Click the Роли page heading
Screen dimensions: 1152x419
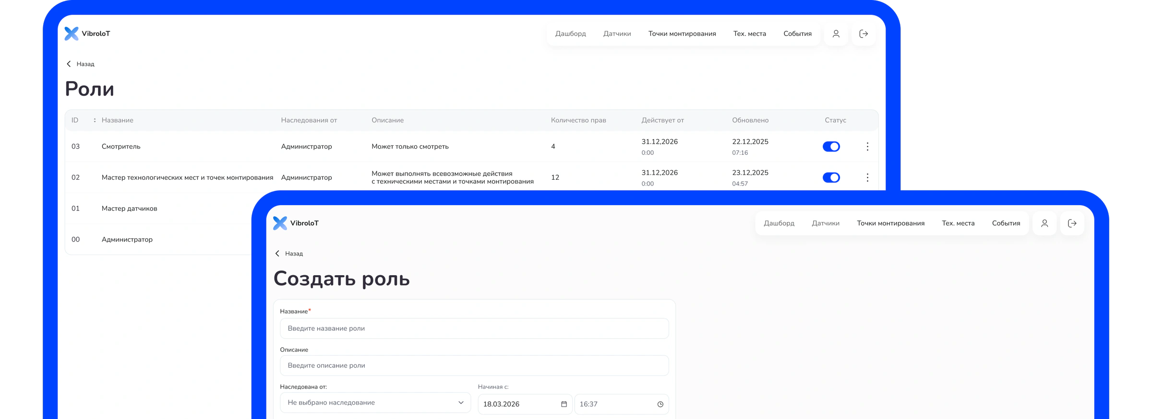click(89, 89)
